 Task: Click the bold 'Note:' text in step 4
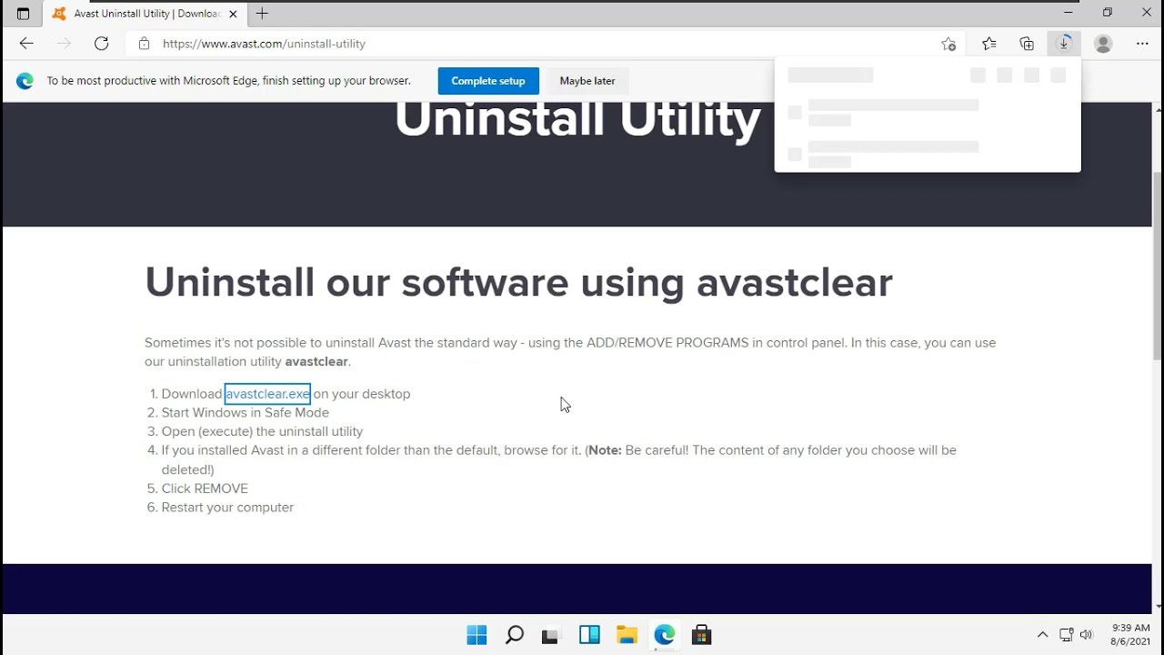[605, 450]
